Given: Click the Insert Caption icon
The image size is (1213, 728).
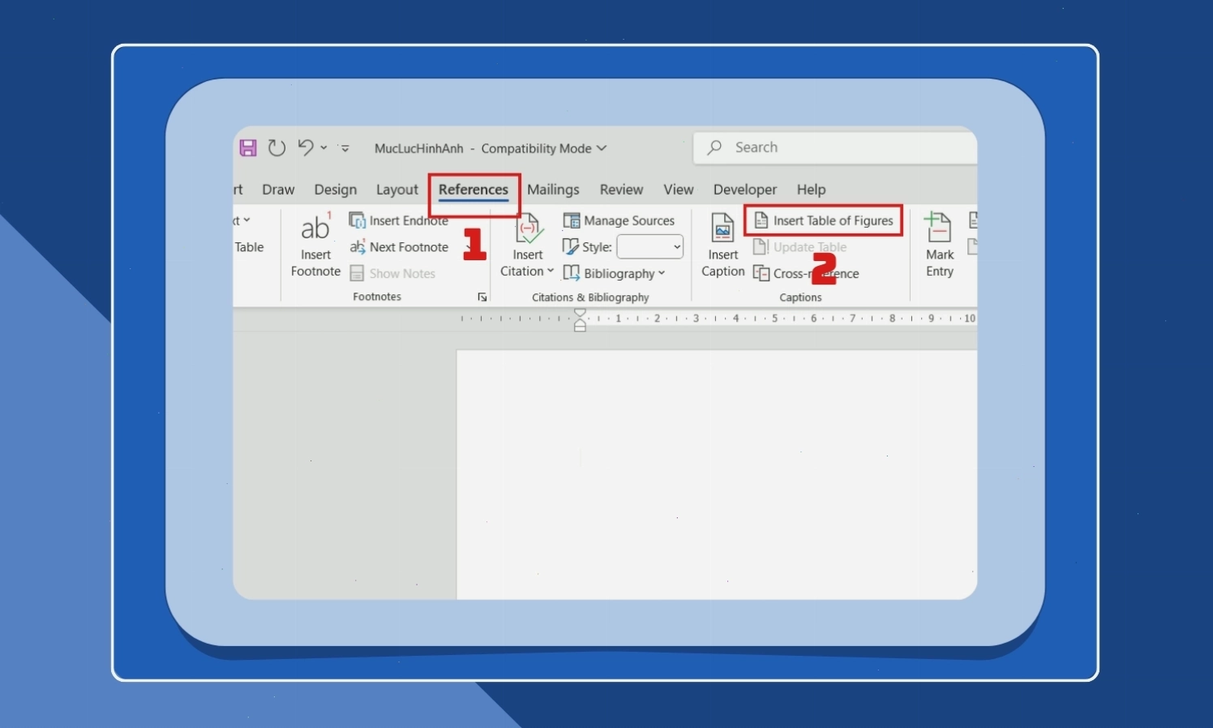Looking at the screenshot, I should point(722,228).
